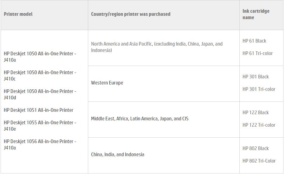The height and width of the screenshot is (175, 285).
Task: Select the HP 122 Black cartridge
Action: tap(255, 113)
